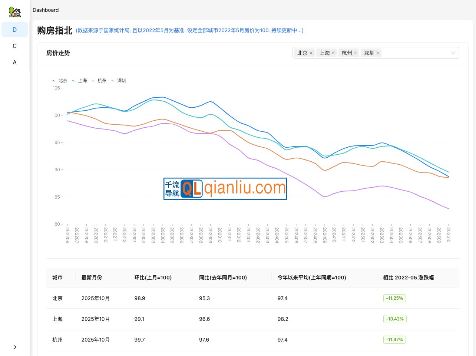This screenshot has height=356, width=476.
Task: Remove 杭州 tag from city selector
Action: point(356,53)
